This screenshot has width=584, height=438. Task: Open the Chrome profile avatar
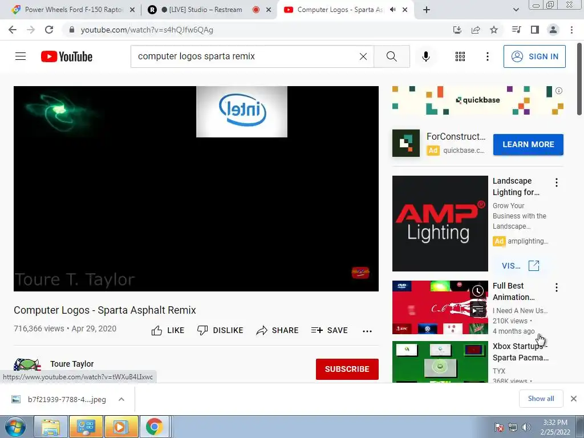553,30
